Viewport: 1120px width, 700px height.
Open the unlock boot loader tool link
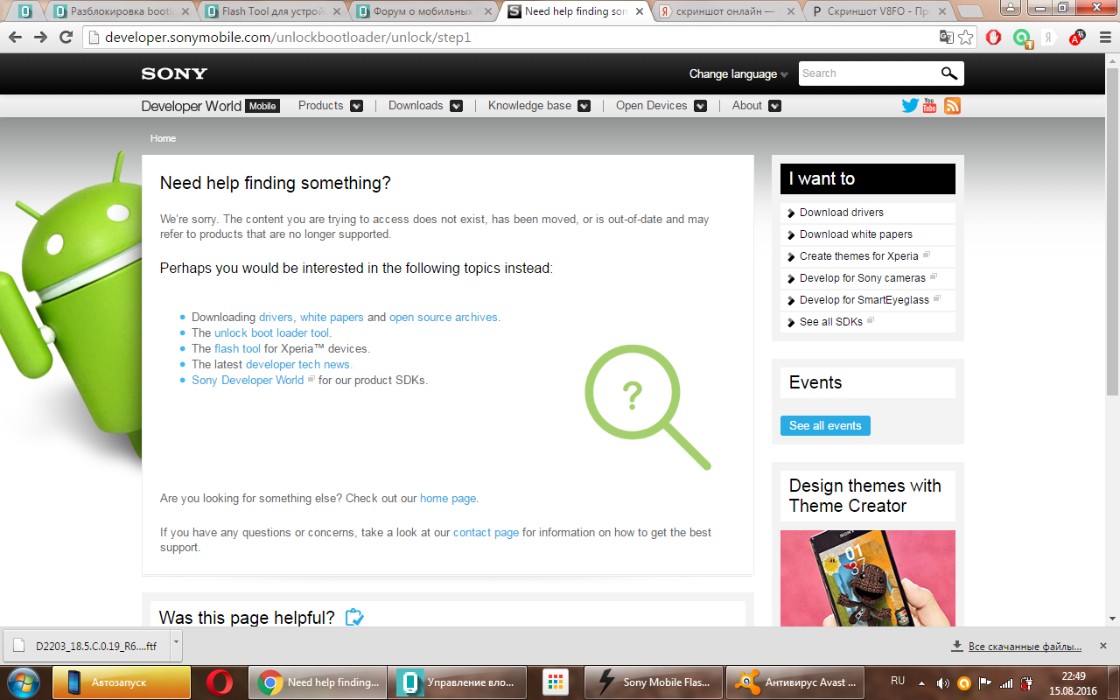click(272, 332)
